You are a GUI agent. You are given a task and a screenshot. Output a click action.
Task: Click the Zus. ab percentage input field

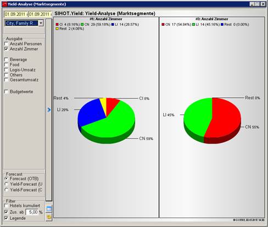[32, 212]
